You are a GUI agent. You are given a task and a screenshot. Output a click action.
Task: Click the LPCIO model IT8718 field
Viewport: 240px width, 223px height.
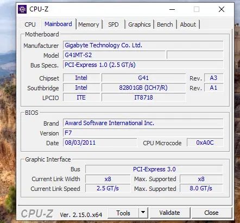(x=143, y=97)
